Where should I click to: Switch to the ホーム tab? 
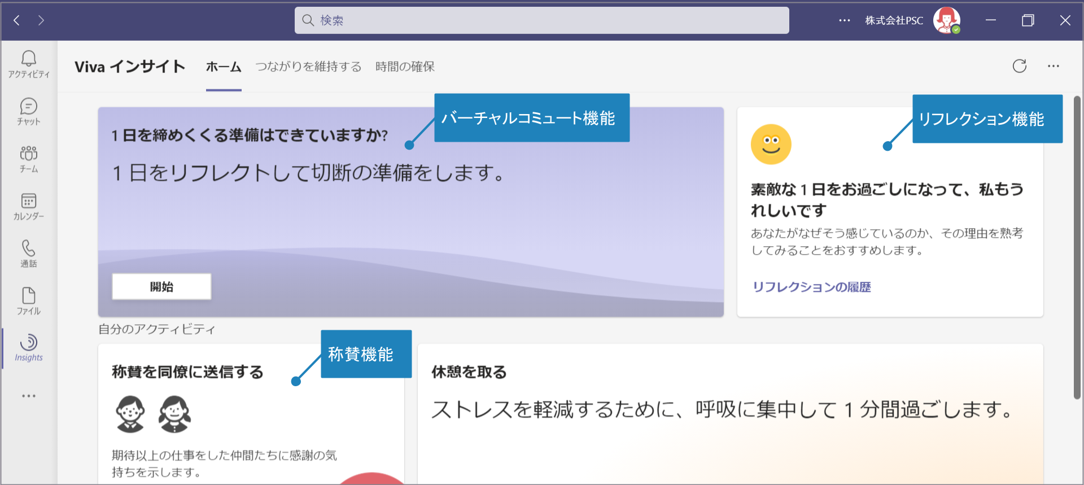click(224, 67)
